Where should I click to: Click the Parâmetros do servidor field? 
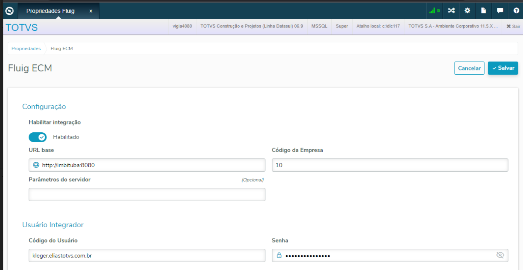147,195
